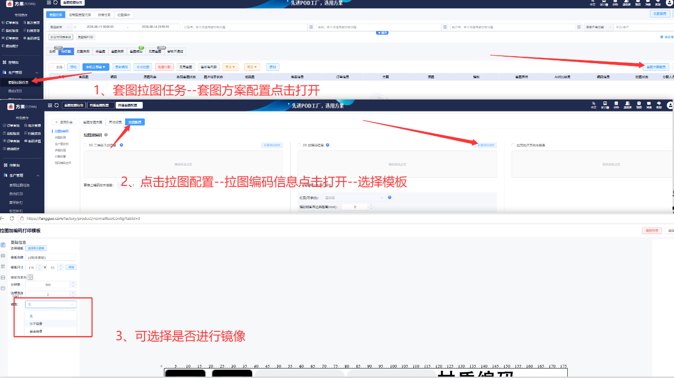Tick the 全选 checkbox

(x=53, y=67)
